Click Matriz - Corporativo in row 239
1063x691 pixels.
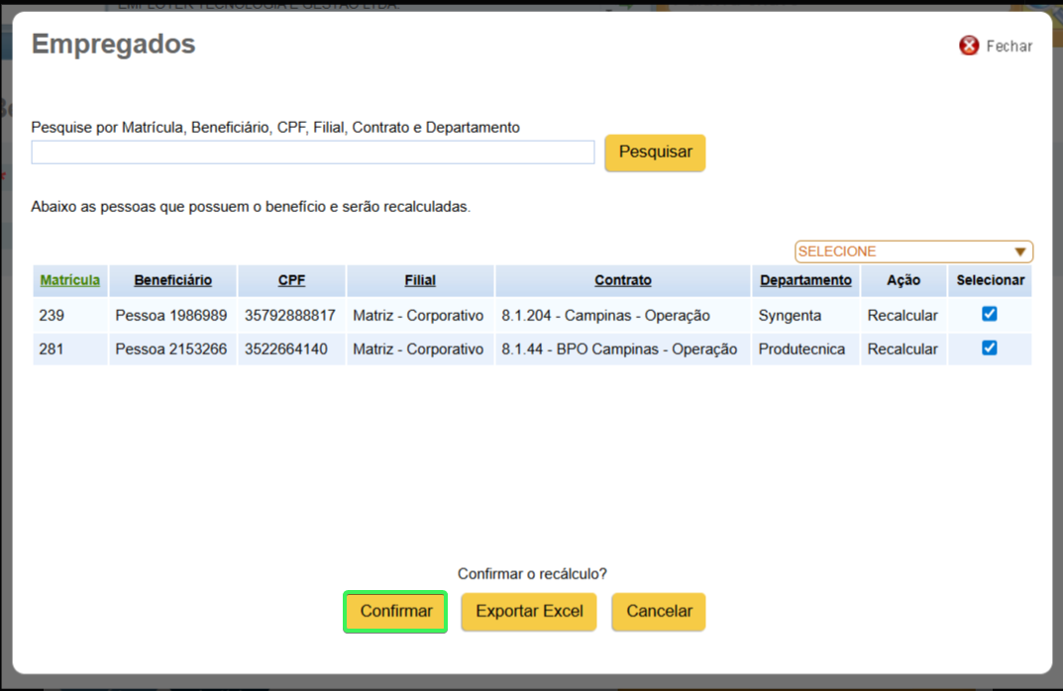tap(418, 316)
